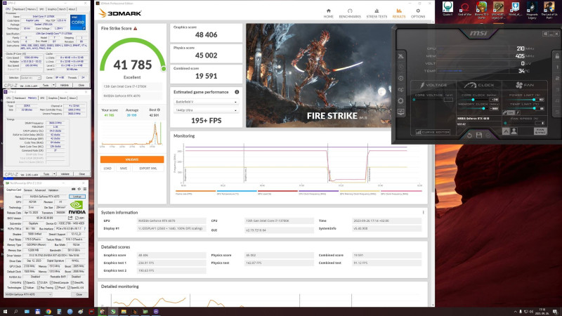
Task: Open the GPU-Z hamburger menu
Action: pyautogui.click(x=85, y=189)
